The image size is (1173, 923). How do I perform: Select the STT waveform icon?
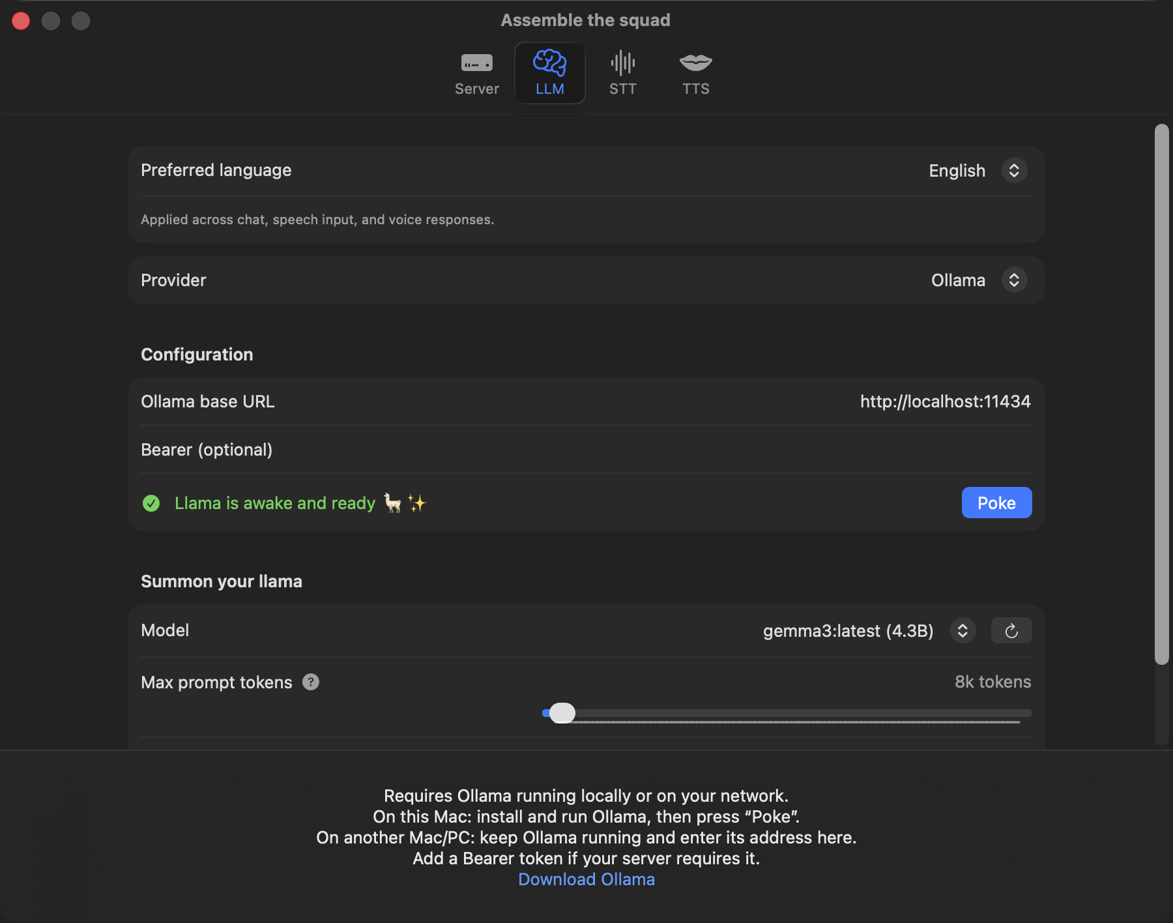pyautogui.click(x=623, y=64)
